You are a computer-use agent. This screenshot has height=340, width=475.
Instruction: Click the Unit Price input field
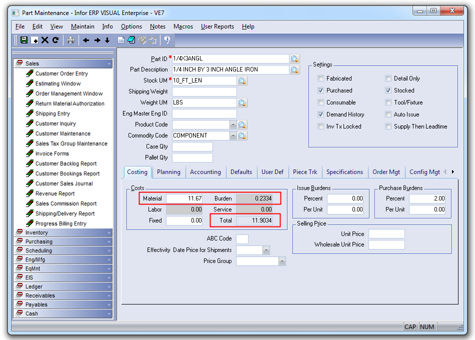pos(386,234)
